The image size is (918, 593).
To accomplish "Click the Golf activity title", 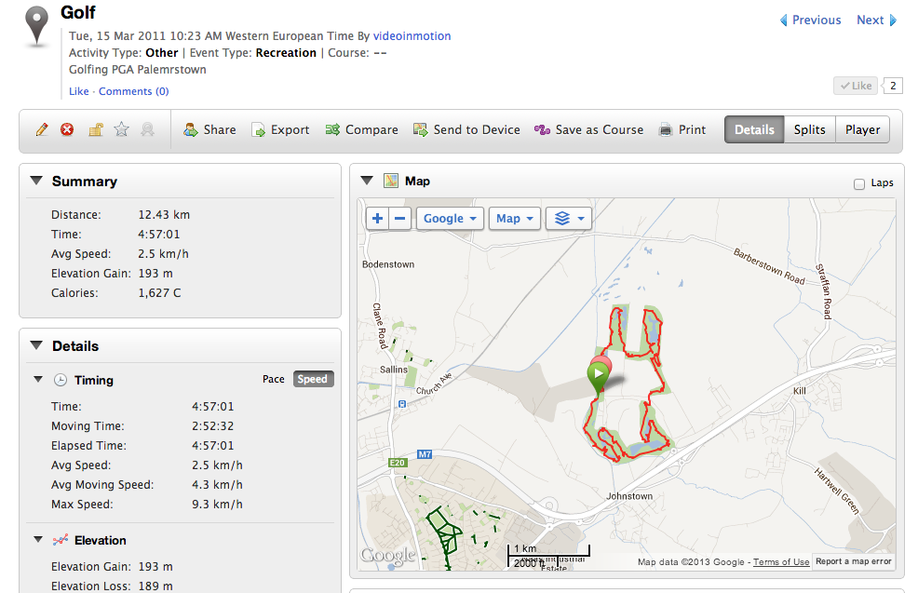I will [x=78, y=12].
